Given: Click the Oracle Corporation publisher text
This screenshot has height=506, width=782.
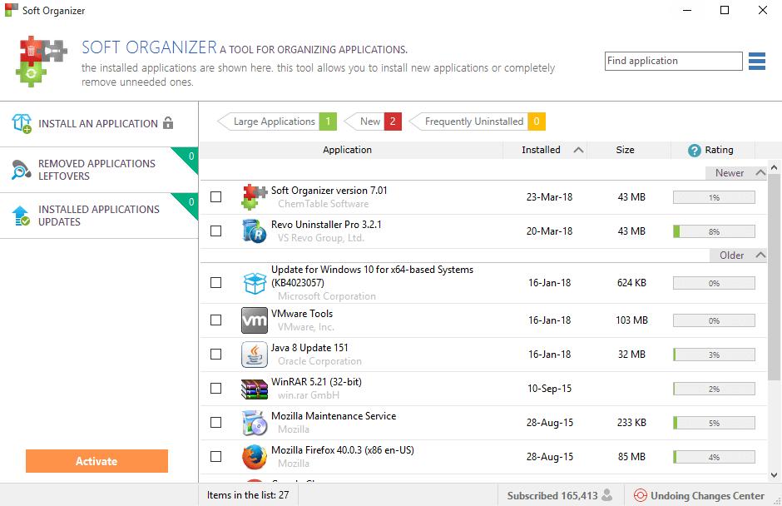Looking at the screenshot, I should 319,361.
